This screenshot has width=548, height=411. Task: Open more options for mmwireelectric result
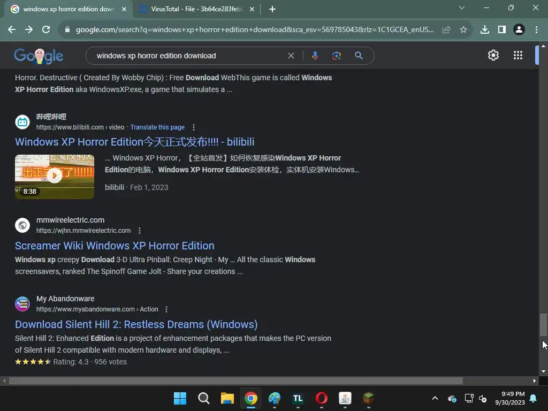140,230
